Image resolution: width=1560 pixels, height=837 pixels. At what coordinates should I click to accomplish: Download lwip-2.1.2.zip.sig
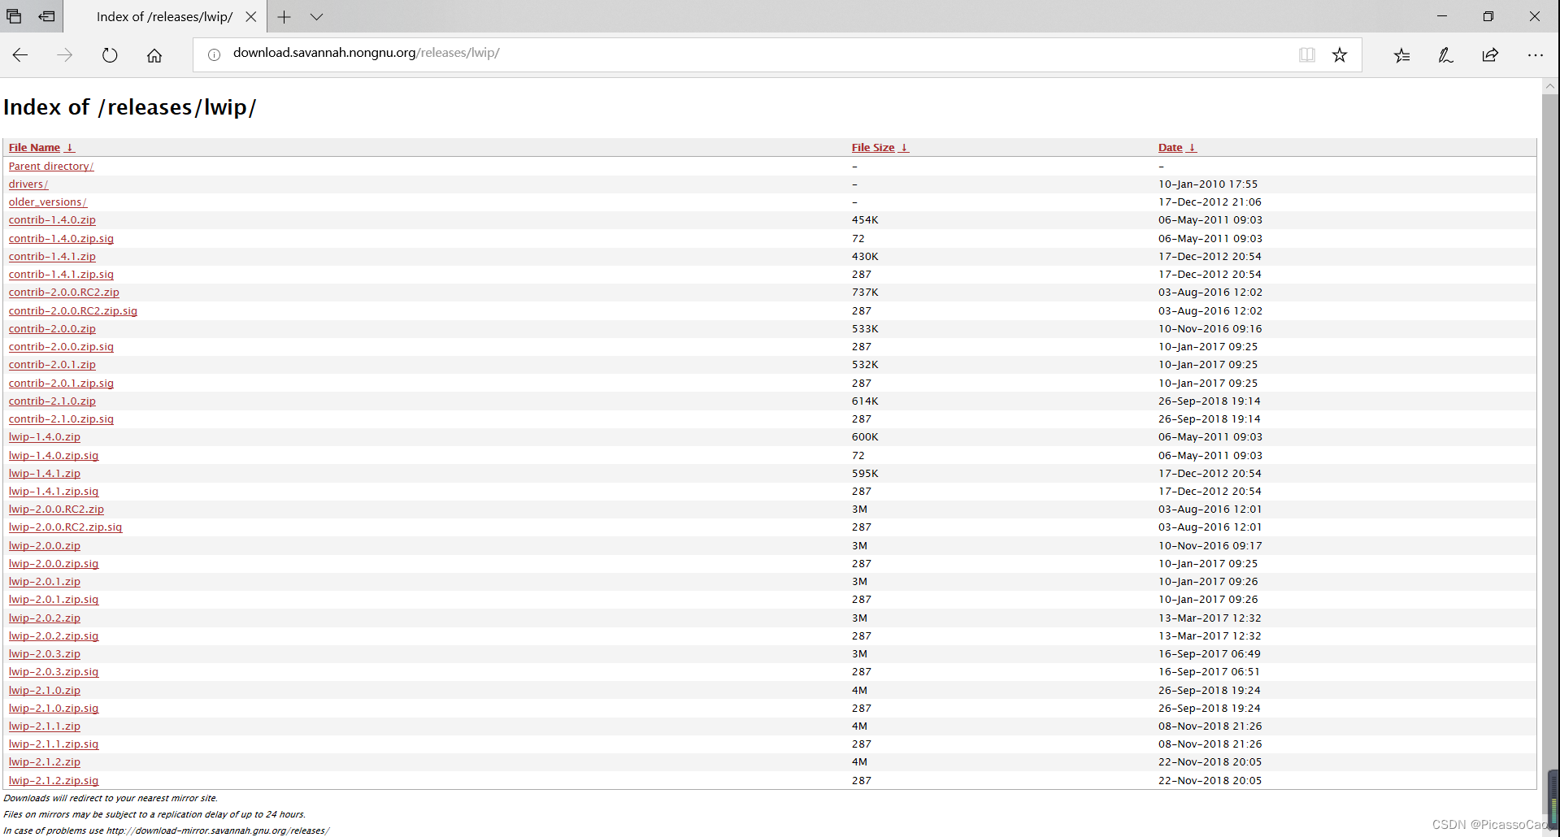coord(54,780)
